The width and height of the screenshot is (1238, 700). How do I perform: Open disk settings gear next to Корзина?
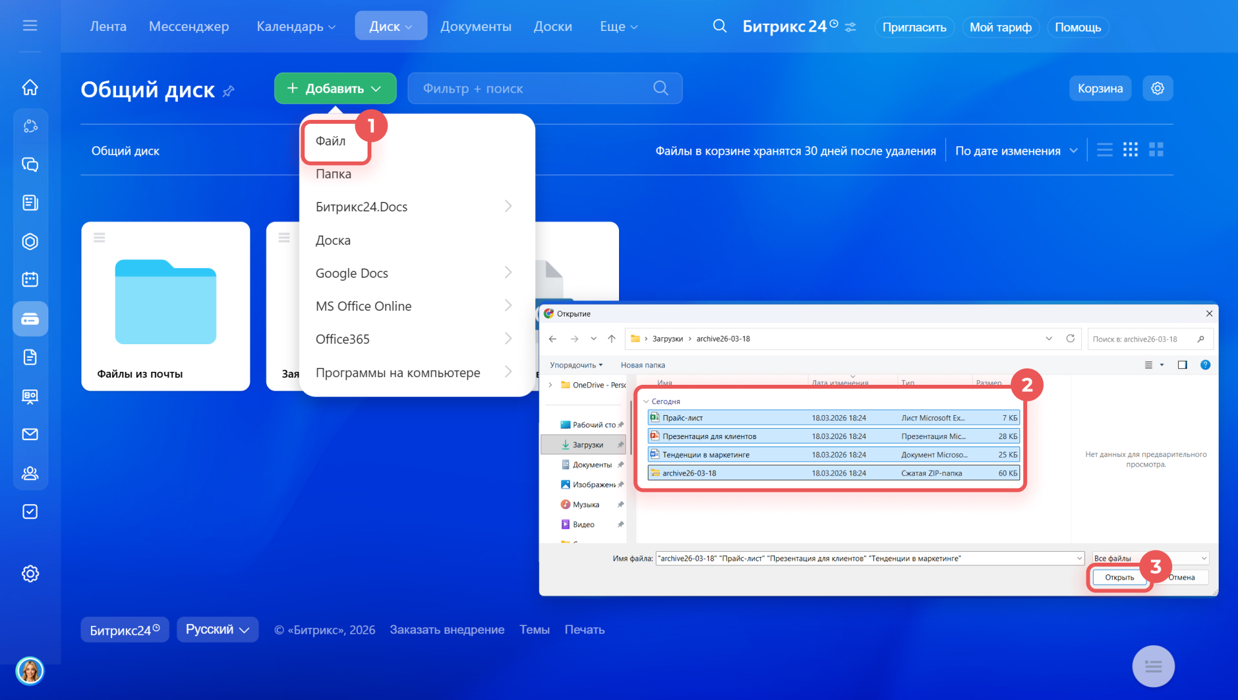tap(1157, 88)
